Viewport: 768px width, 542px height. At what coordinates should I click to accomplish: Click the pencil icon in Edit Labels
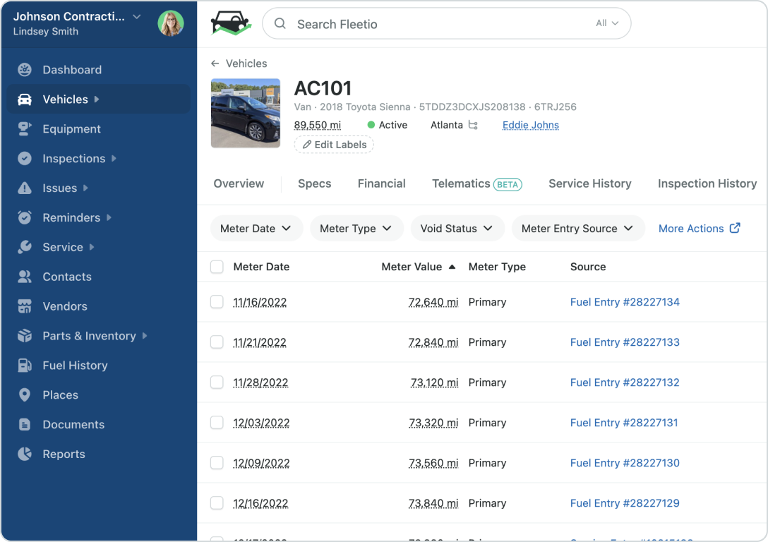click(307, 145)
